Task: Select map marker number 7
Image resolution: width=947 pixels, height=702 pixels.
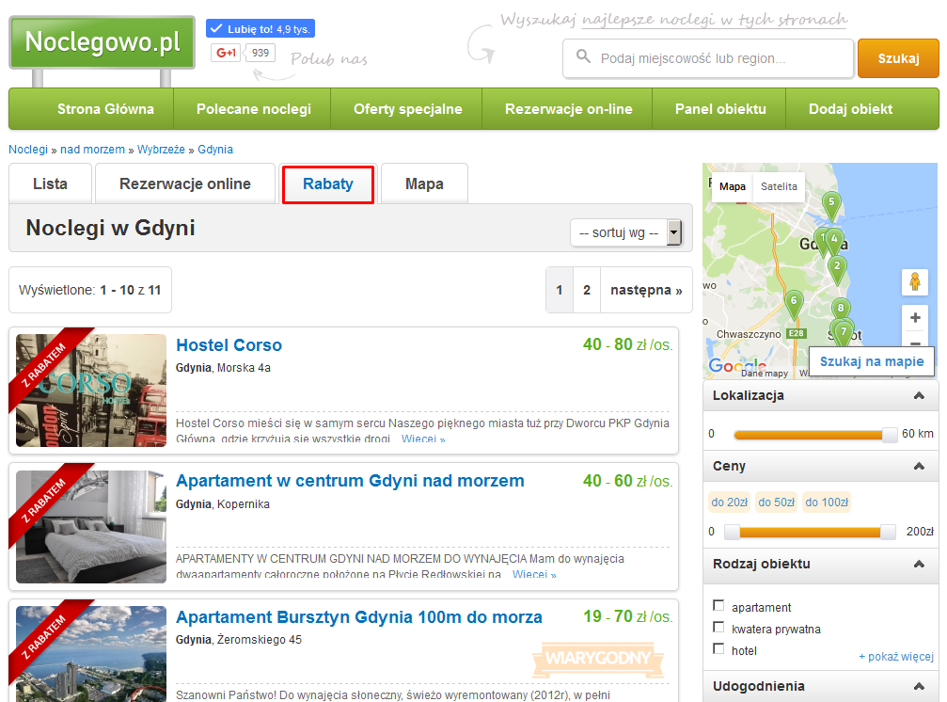Action: click(844, 333)
